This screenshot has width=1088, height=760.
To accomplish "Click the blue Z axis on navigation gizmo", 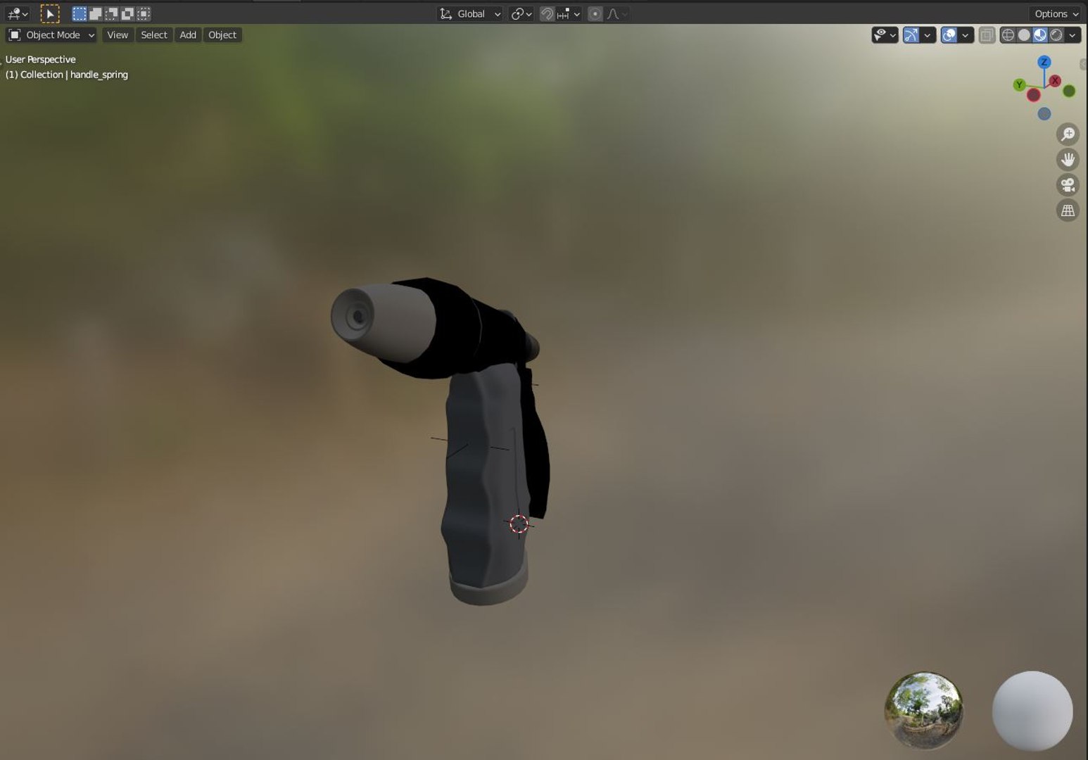I will coord(1044,62).
